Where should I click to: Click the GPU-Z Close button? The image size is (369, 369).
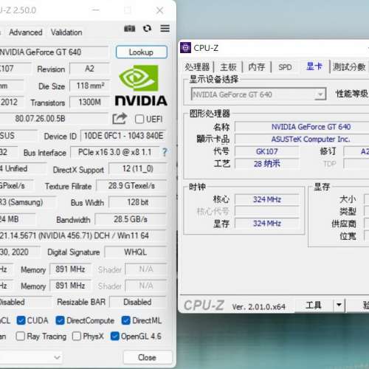[x=147, y=357]
